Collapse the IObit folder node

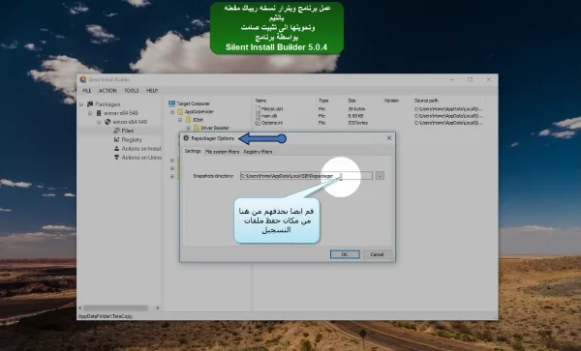(x=180, y=120)
